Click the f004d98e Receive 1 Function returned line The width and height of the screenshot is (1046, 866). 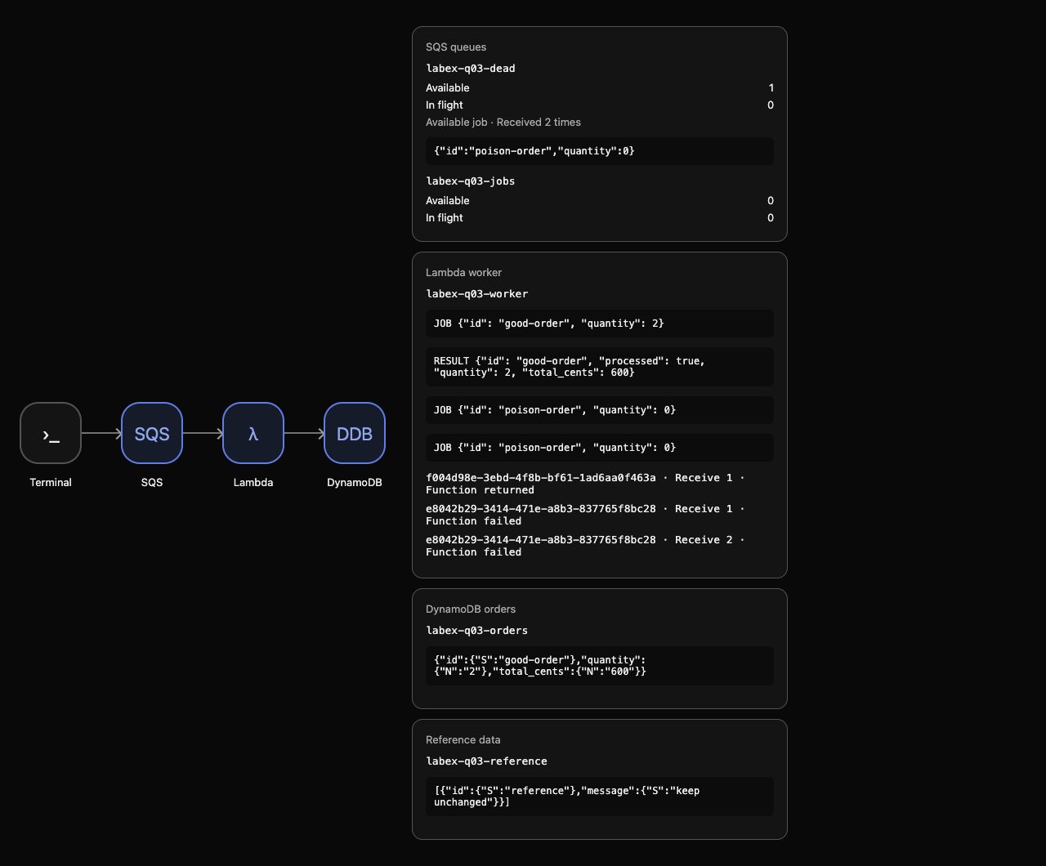[x=585, y=484]
